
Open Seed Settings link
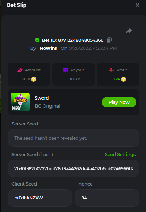(120, 155)
